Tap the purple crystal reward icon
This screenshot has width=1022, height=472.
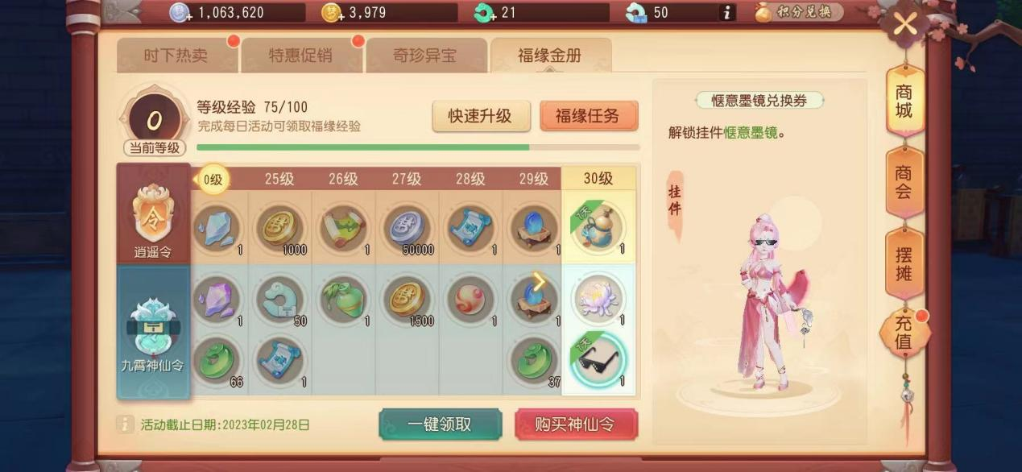(216, 298)
